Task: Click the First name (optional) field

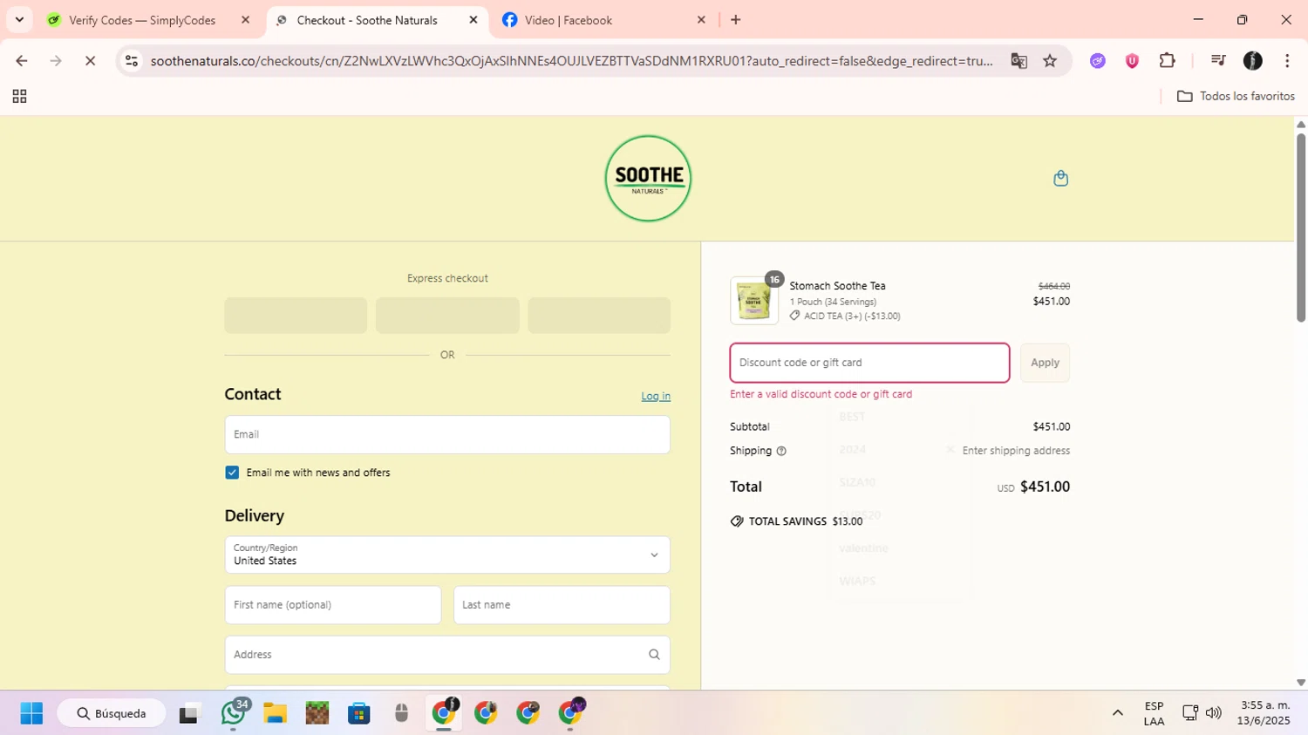Action: (333, 605)
